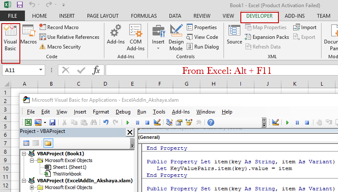Collapse Book1 Microsoft Excel Objects folder
This screenshot has width=338, height=192.
(x=32, y=160)
